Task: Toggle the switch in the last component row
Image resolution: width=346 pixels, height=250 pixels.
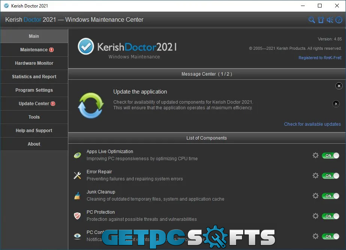Action: (331, 237)
